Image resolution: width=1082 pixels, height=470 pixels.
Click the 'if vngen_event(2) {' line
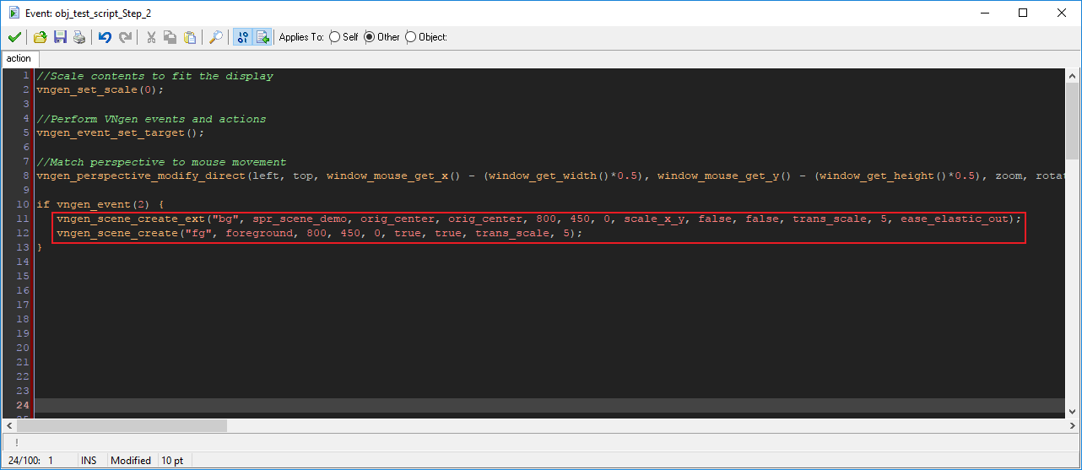point(100,204)
